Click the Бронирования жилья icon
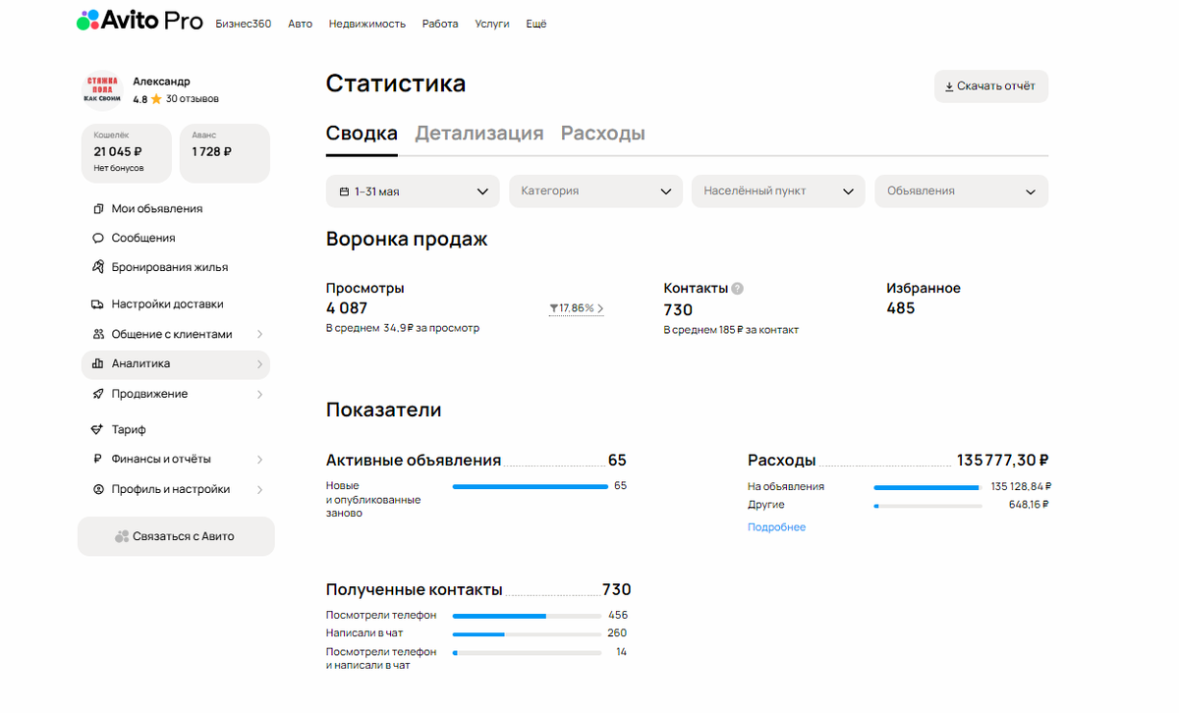The height and width of the screenshot is (713, 1179). point(97,267)
